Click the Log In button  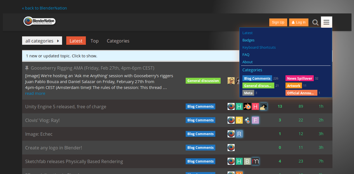click(299, 22)
